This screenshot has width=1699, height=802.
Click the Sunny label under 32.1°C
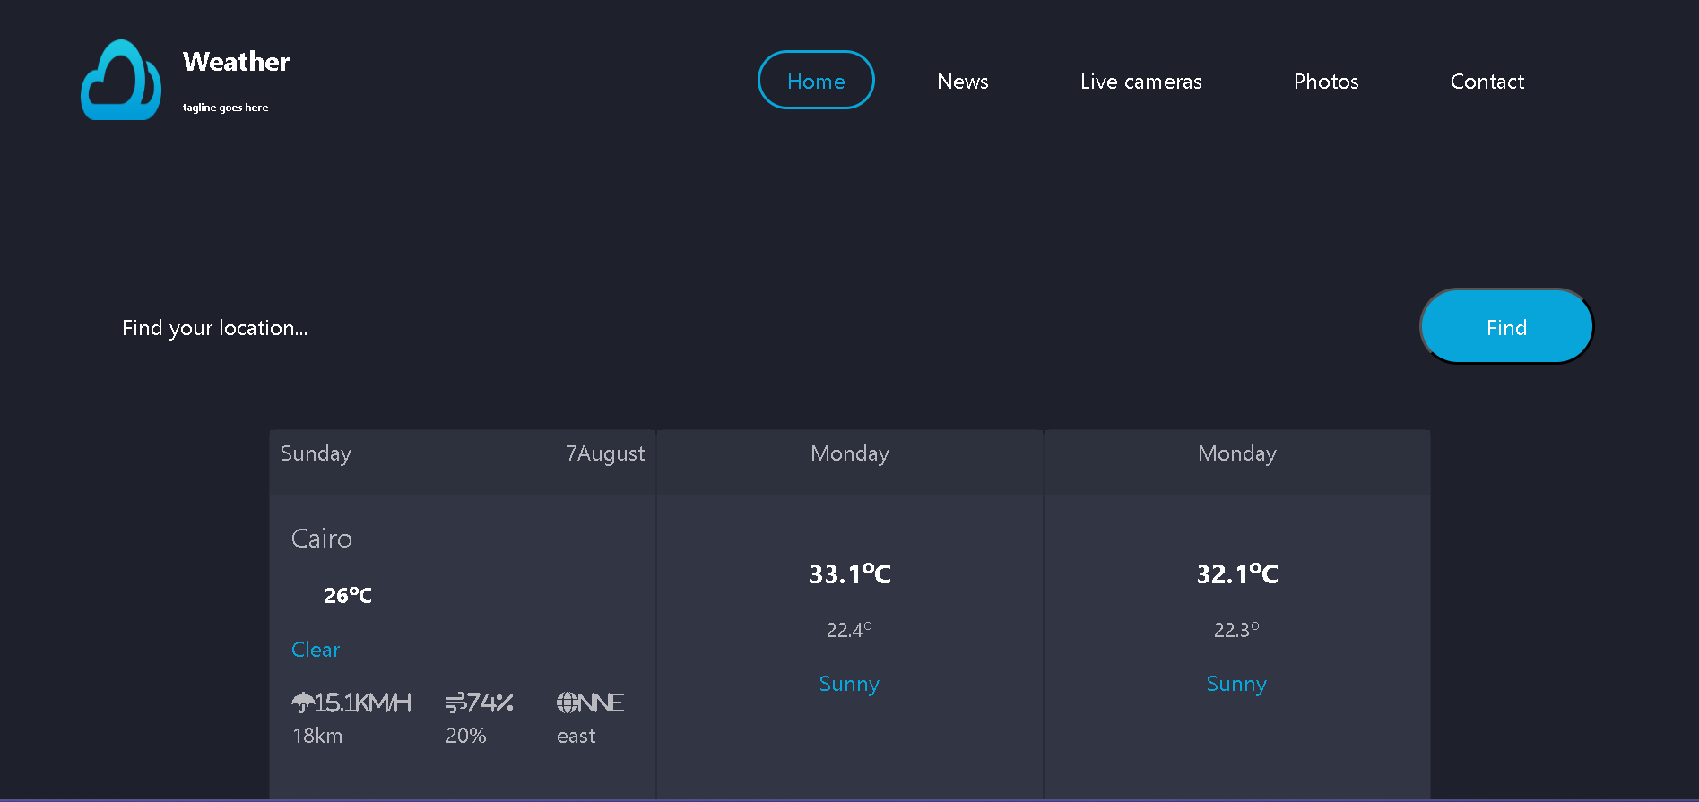click(1236, 684)
